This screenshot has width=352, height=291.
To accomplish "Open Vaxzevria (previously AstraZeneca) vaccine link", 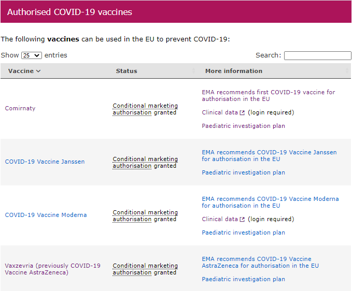I will pos(52,269).
